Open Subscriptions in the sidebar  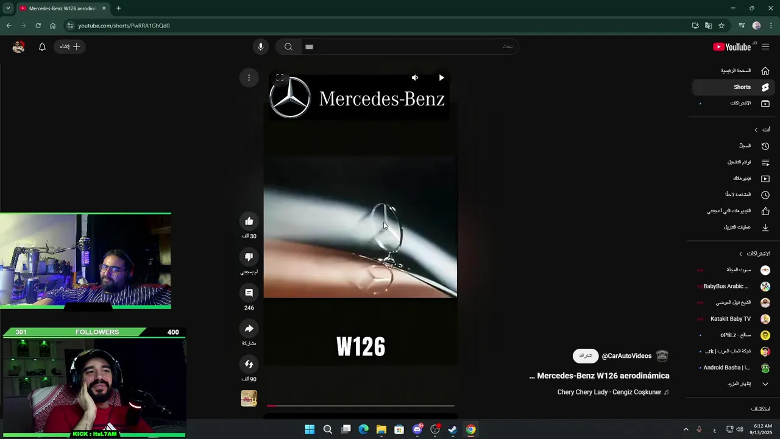pyautogui.click(x=734, y=103)
